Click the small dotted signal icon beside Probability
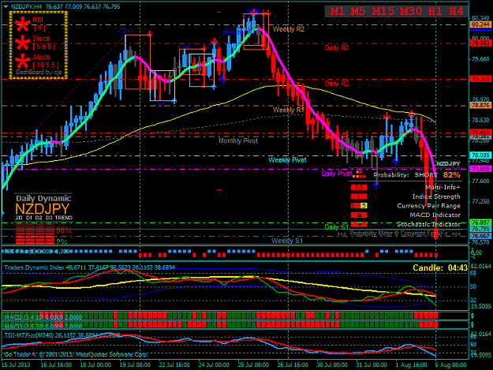493x370 pixels. [x=359, y=174]
